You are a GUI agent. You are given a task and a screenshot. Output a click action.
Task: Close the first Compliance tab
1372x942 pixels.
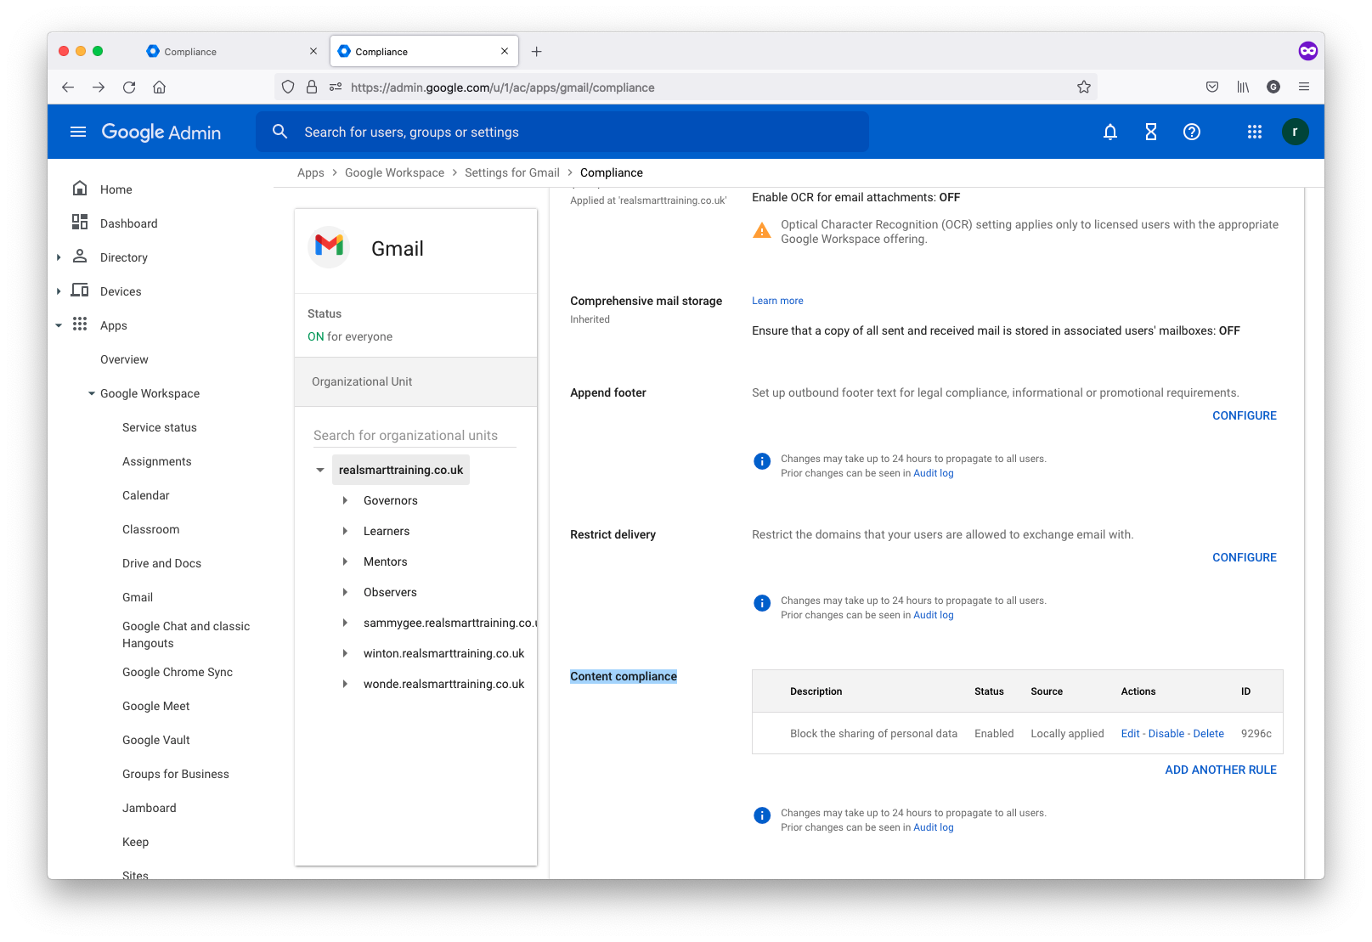click(313, 51)
